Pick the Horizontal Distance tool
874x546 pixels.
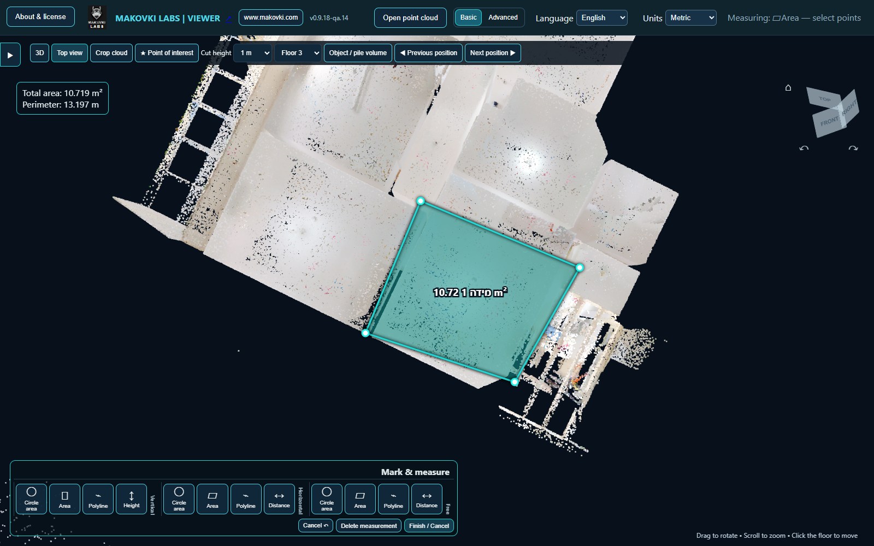[279, 499]
